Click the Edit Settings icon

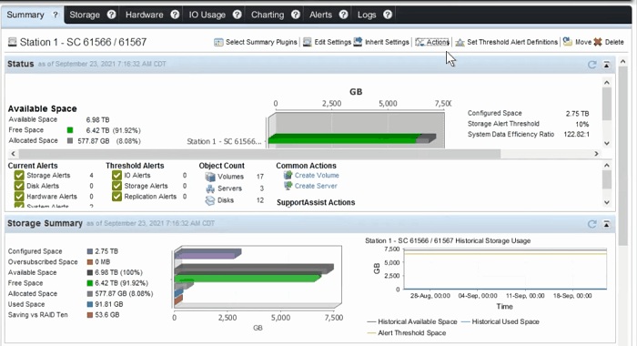tap(308, 42)
